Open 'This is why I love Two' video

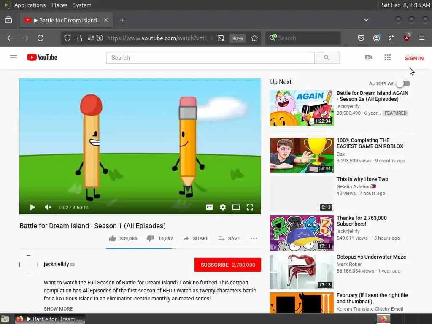pos(362,179)
